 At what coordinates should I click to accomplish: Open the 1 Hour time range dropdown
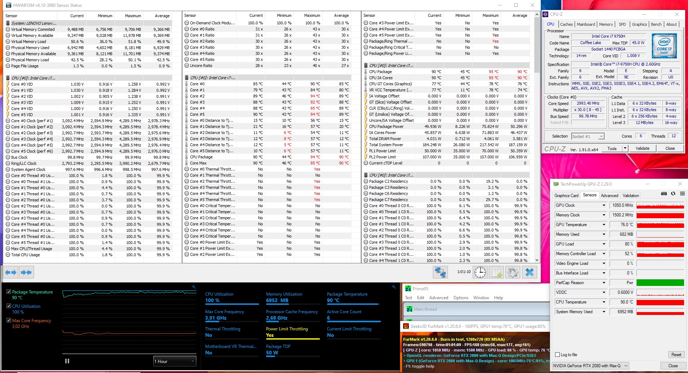[x=175, y=361]
